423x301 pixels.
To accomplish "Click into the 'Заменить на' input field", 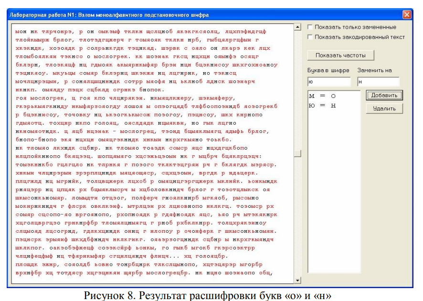I will tap(378, 82).
